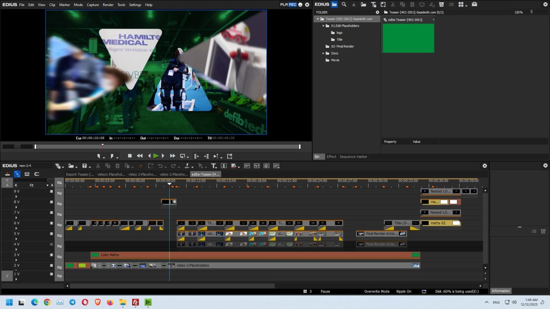Toggle the insert/overwrite mode icon on the timeline
This screenshot has height=309, width=550.
(x=7, y=174)
